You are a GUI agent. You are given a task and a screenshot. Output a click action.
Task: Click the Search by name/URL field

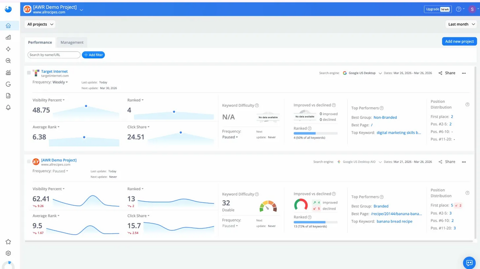[x=54, y=55]
